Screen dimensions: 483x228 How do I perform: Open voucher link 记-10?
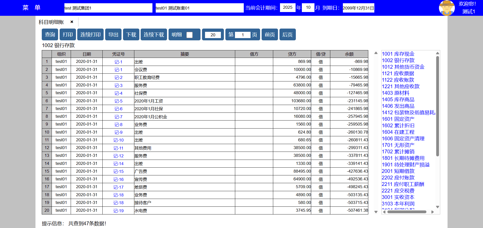(118, 140)
